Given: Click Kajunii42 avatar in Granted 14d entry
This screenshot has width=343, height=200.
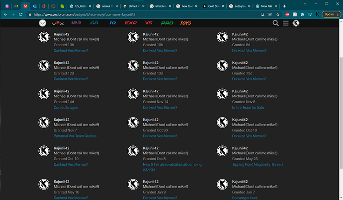Looking at the screenshot, I should click(44, 94).
